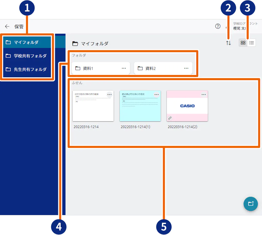This screenshot has width=262, height=235.
Task: Open options on the cyan 20220316-1214(1) note
Action: 157,95
